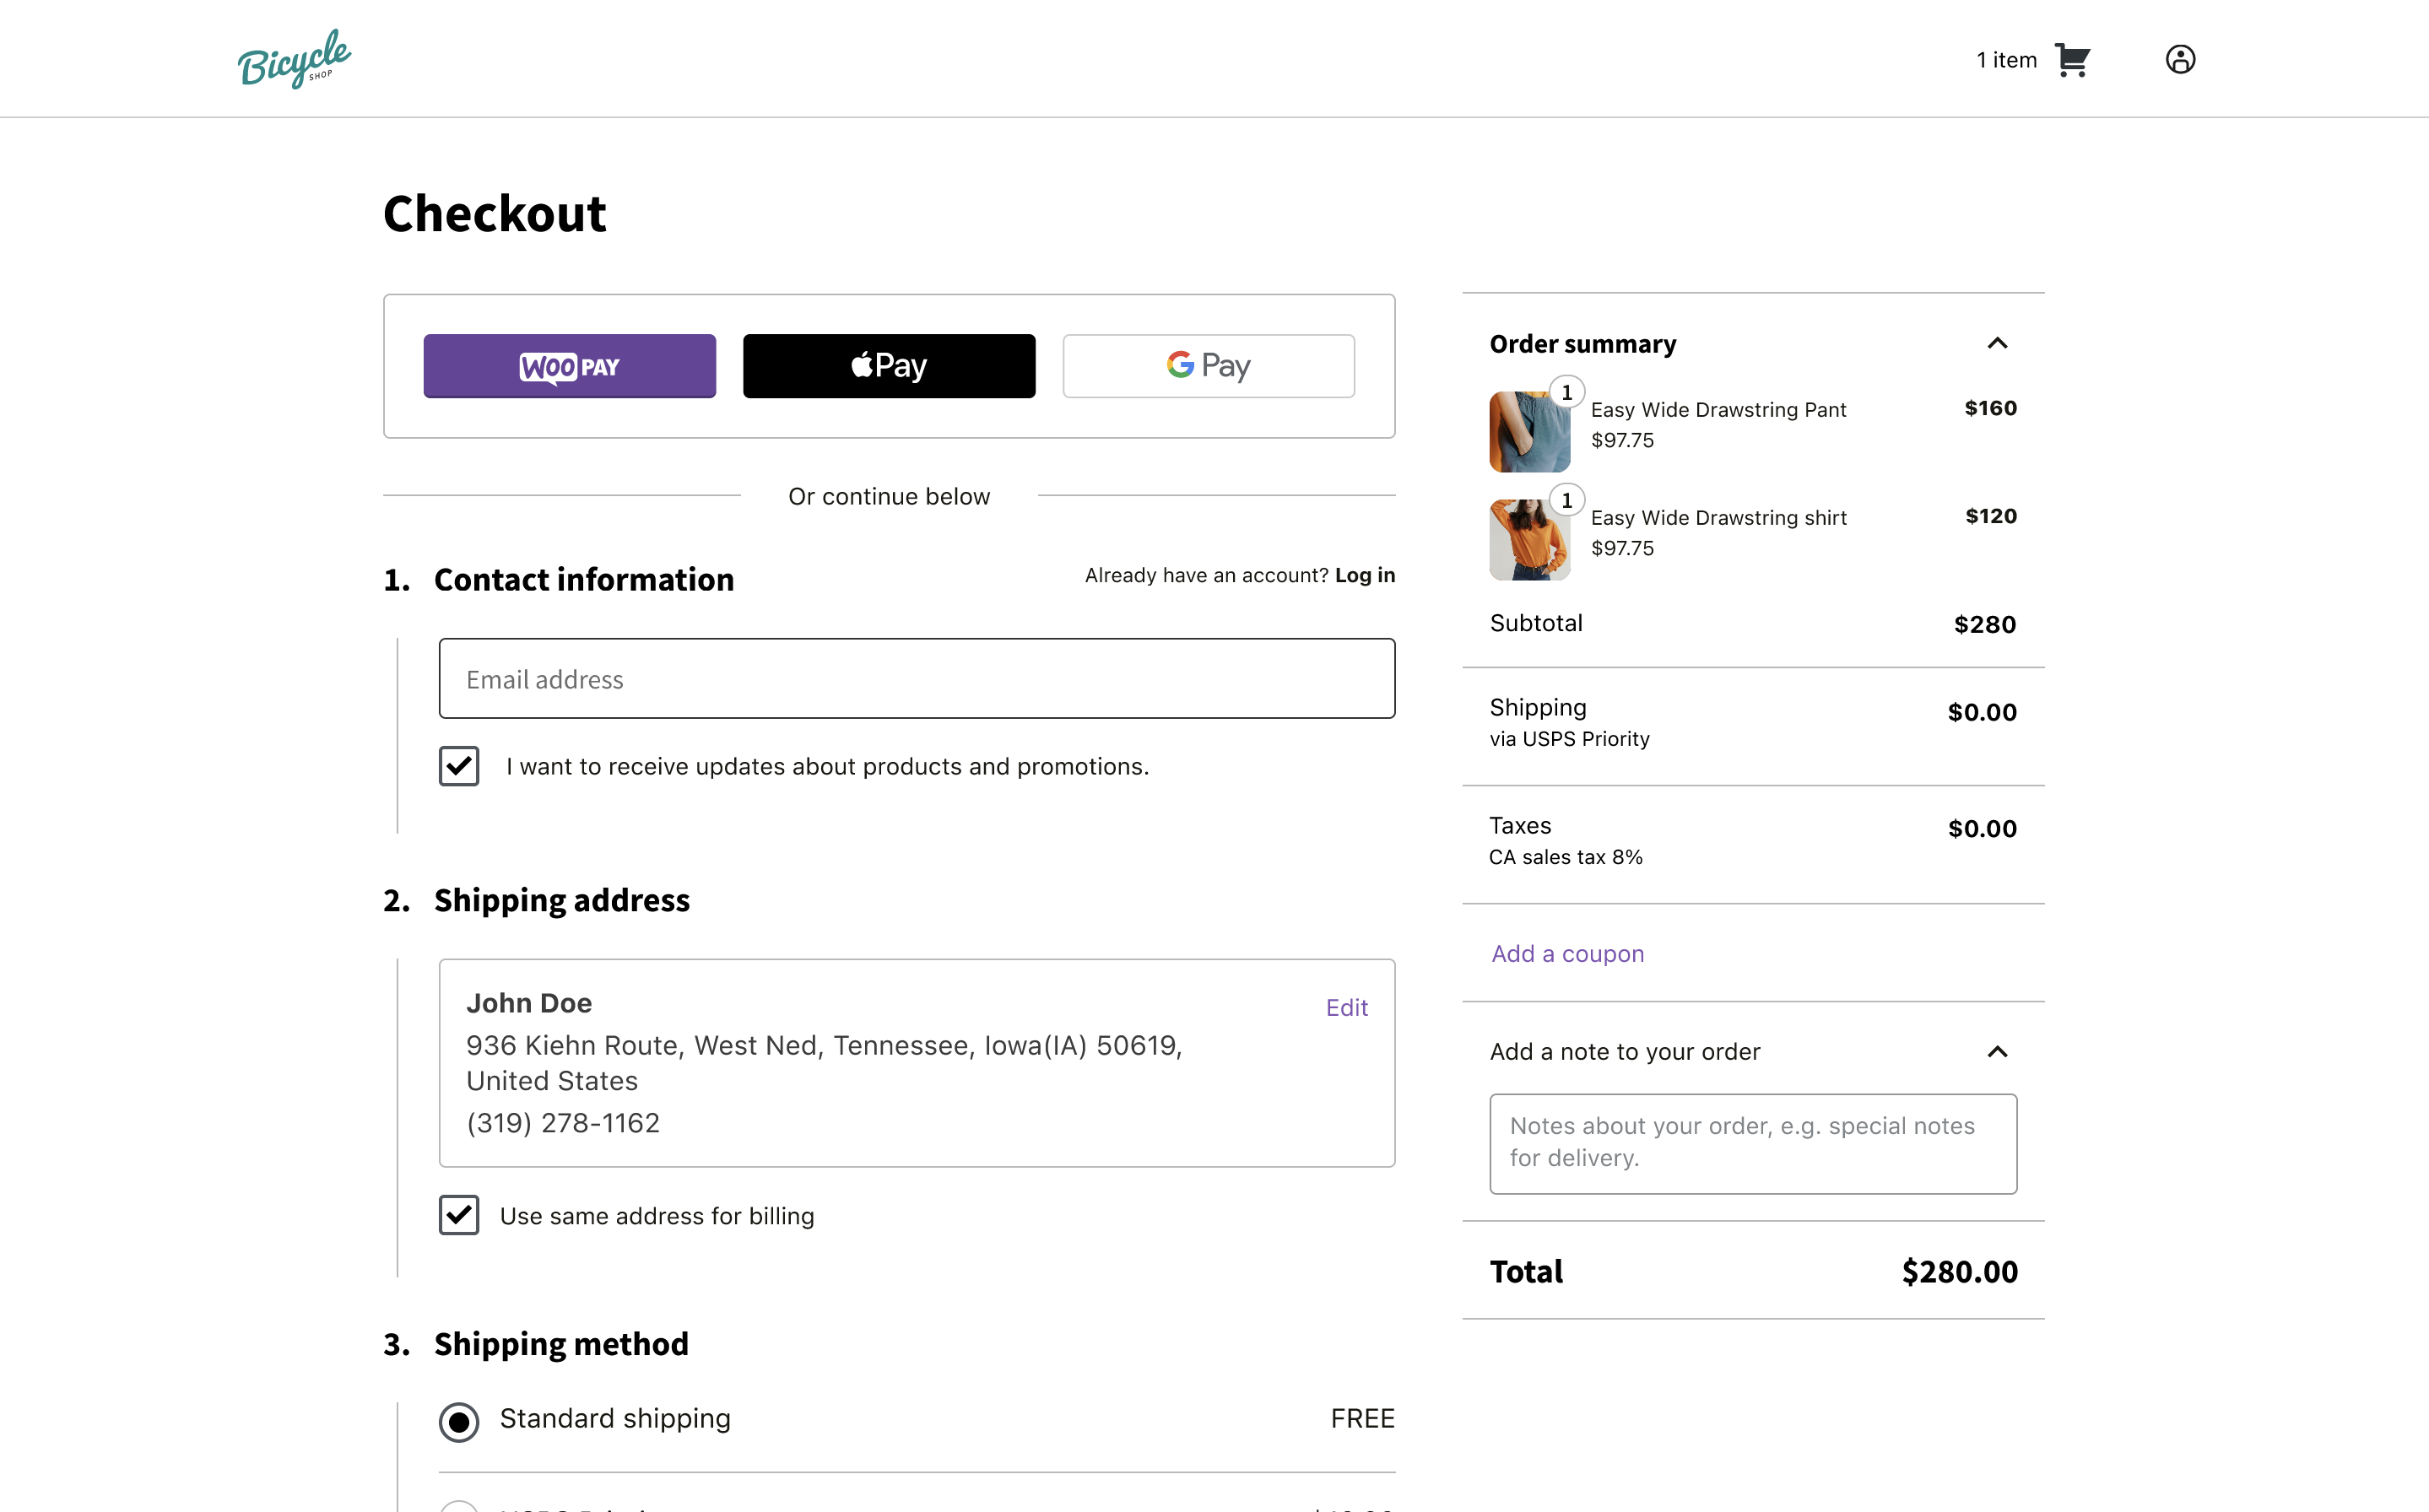Collapse the Add a note section
This screenshot has width=2429, height=1512.
click(1997, 1051)
